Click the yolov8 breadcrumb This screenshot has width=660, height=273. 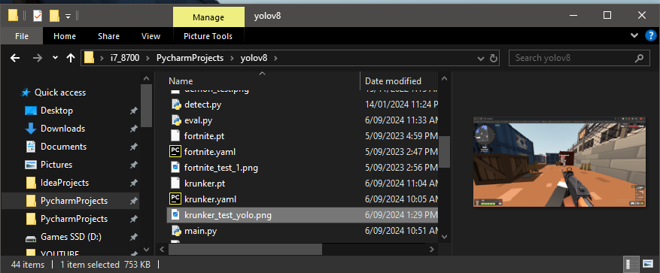point(254,58)
